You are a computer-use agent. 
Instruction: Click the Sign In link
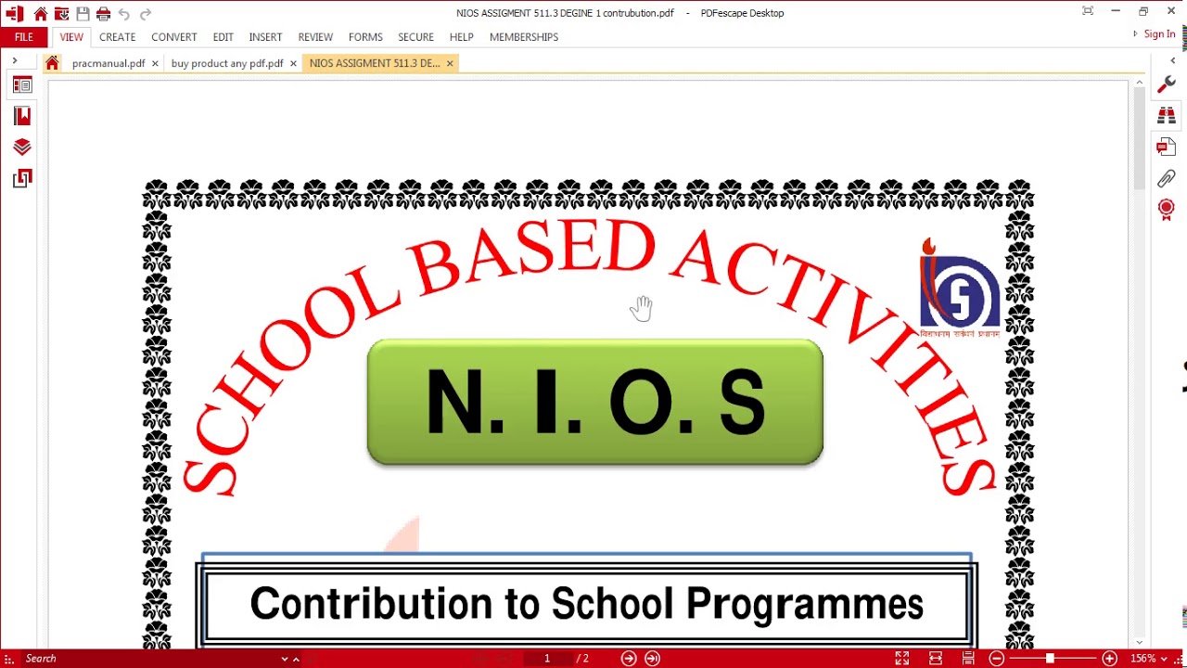tap(1159, 34)
